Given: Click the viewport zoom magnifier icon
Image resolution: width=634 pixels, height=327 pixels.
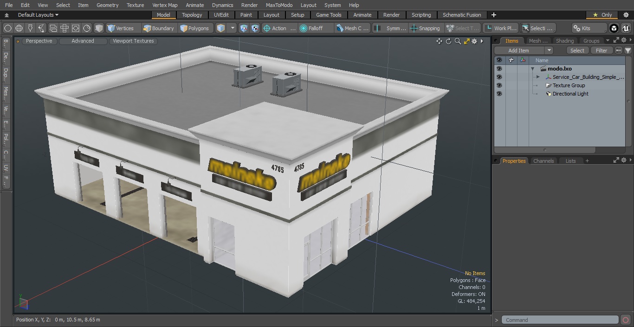Looking at the screenshot, I should [458, 41].
